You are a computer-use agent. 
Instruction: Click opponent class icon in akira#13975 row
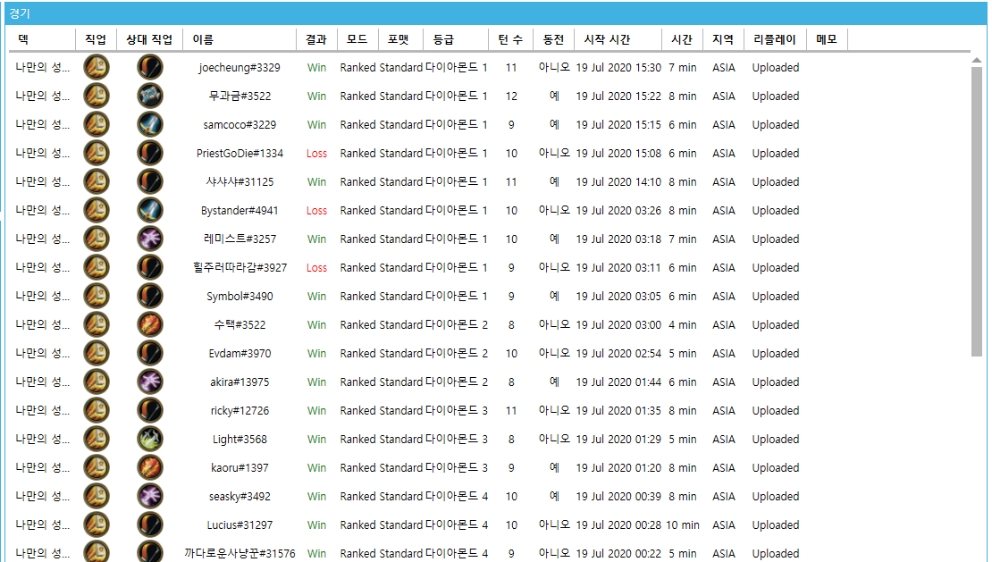(150, 382)
